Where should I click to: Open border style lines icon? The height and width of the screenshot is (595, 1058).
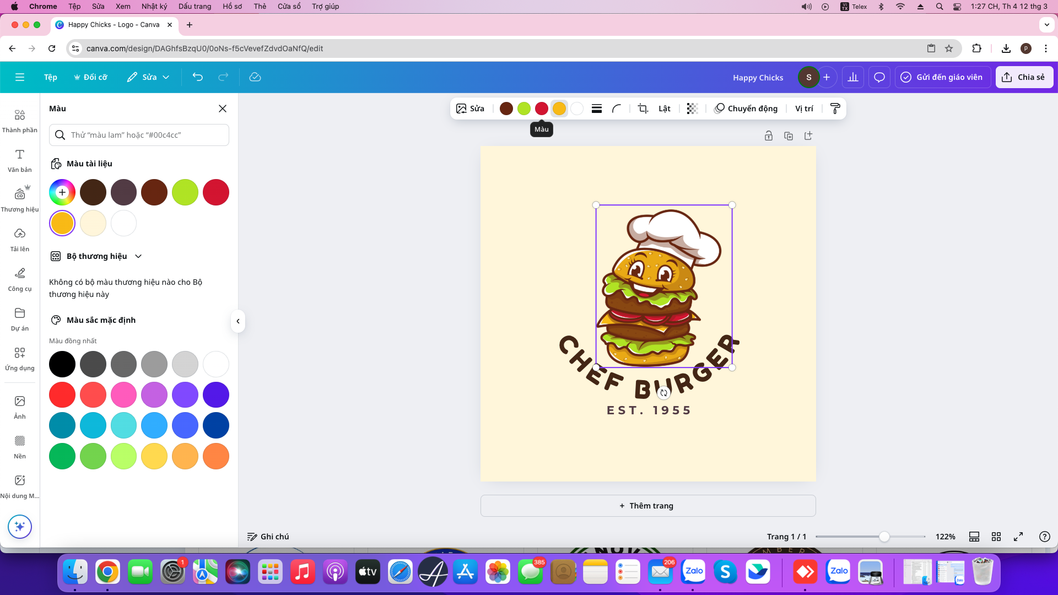coord(597,109)
